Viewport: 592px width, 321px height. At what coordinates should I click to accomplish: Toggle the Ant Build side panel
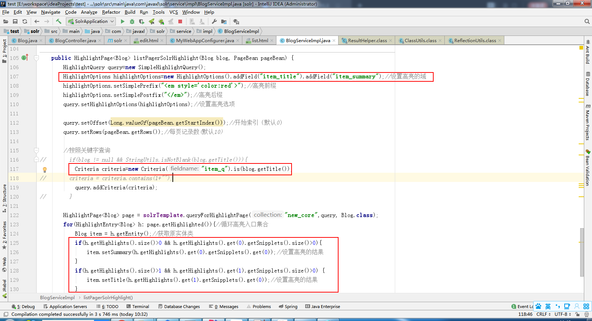point(588,52)
